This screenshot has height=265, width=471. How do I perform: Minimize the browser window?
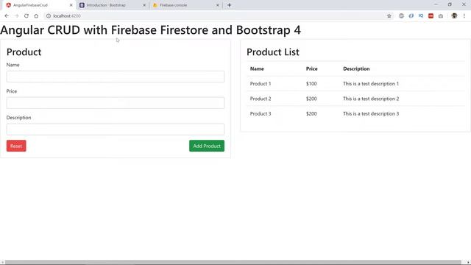(436, 4)
